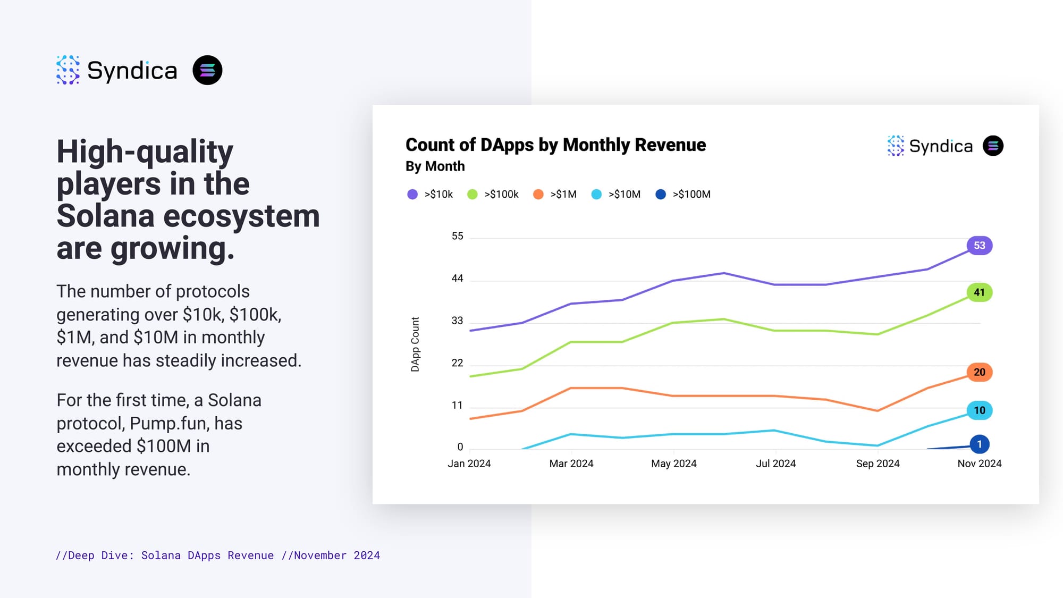Screen dimensions: 1063x598
Task: Click the cyan 10 data label bubble
Action: click(x=979, y=410)
